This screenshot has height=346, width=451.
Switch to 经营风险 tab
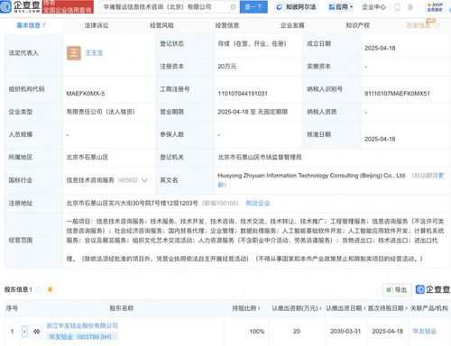(x=161, y=25)
